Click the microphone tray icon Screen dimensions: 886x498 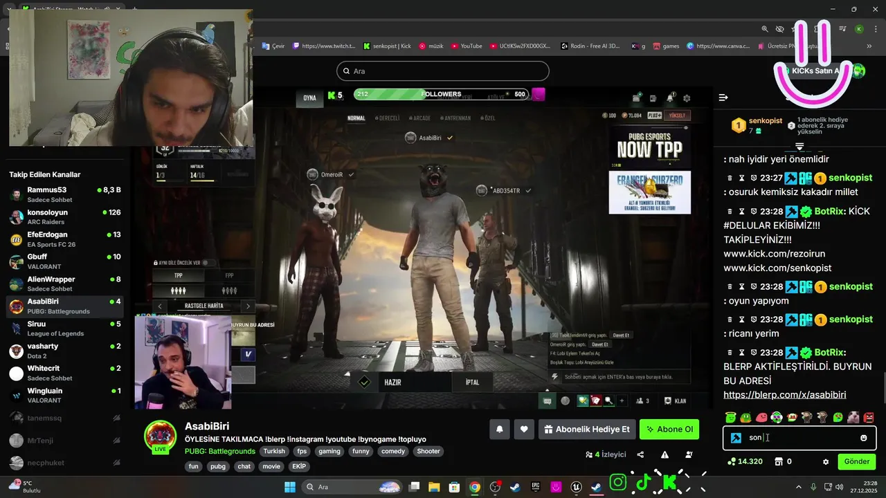click(813, 487)
